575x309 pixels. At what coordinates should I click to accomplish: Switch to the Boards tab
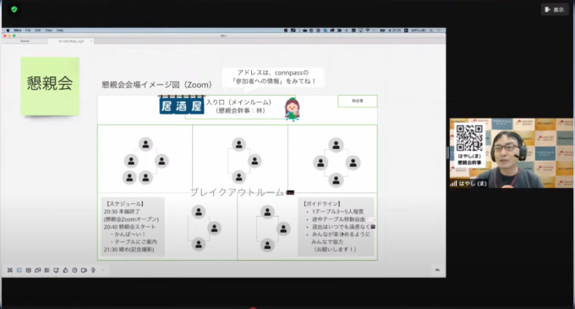coord(25,41)
